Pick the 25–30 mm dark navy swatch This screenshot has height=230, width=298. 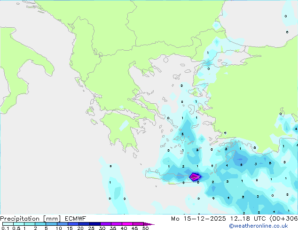click(x=94, y=224)
